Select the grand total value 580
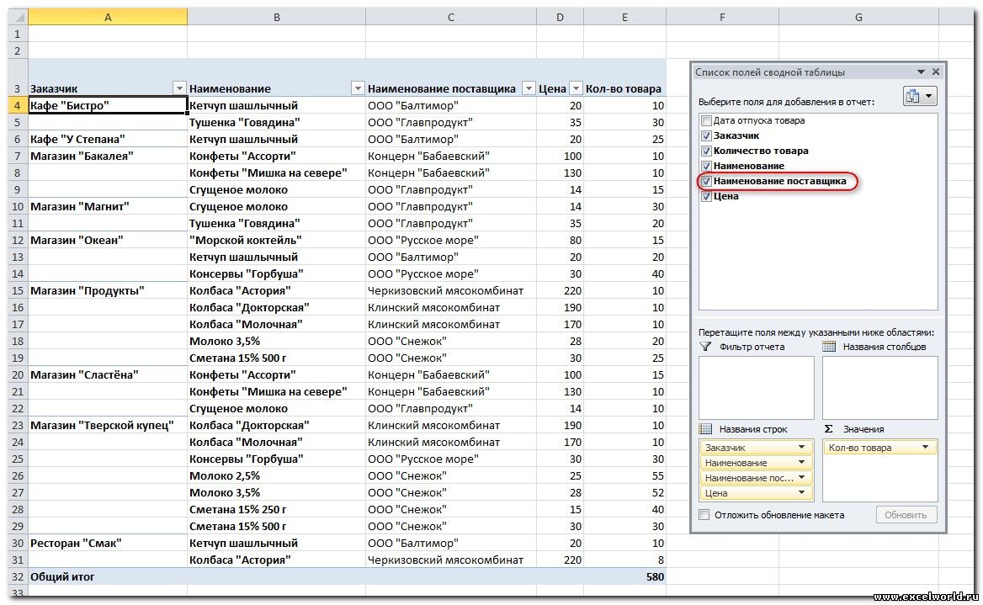983x605 pixels. tap(624, 576)
